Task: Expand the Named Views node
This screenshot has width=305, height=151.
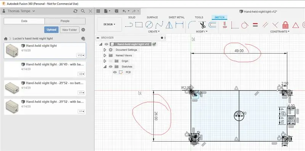Action: click(105, 55)
